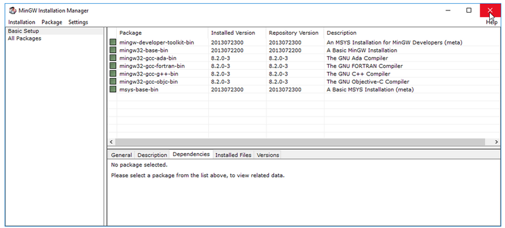Screen dimensions: 505x228
Task: Maximize the MinGW Installation Manager window
Action: click(469, 10)
